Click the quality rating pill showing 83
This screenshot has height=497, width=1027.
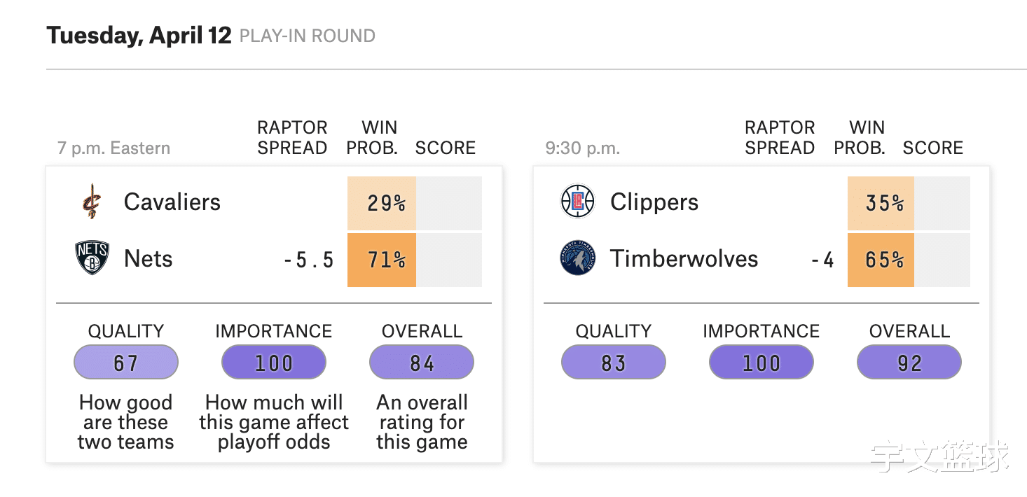point(614,363)
